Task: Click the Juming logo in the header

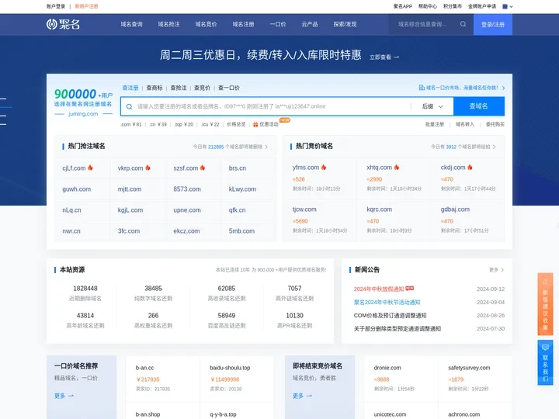Action: (x=63, y=24)
